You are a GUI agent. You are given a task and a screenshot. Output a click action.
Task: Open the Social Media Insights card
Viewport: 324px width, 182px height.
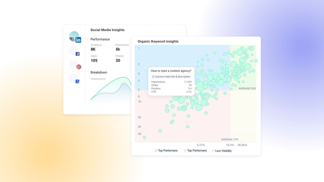coord(107,30)
